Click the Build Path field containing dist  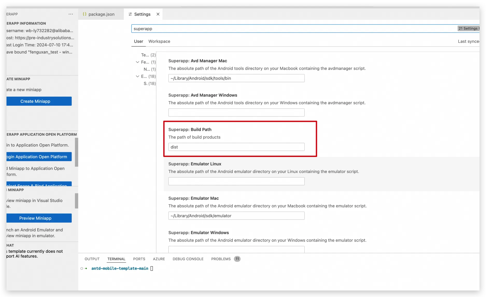(236, 147)
